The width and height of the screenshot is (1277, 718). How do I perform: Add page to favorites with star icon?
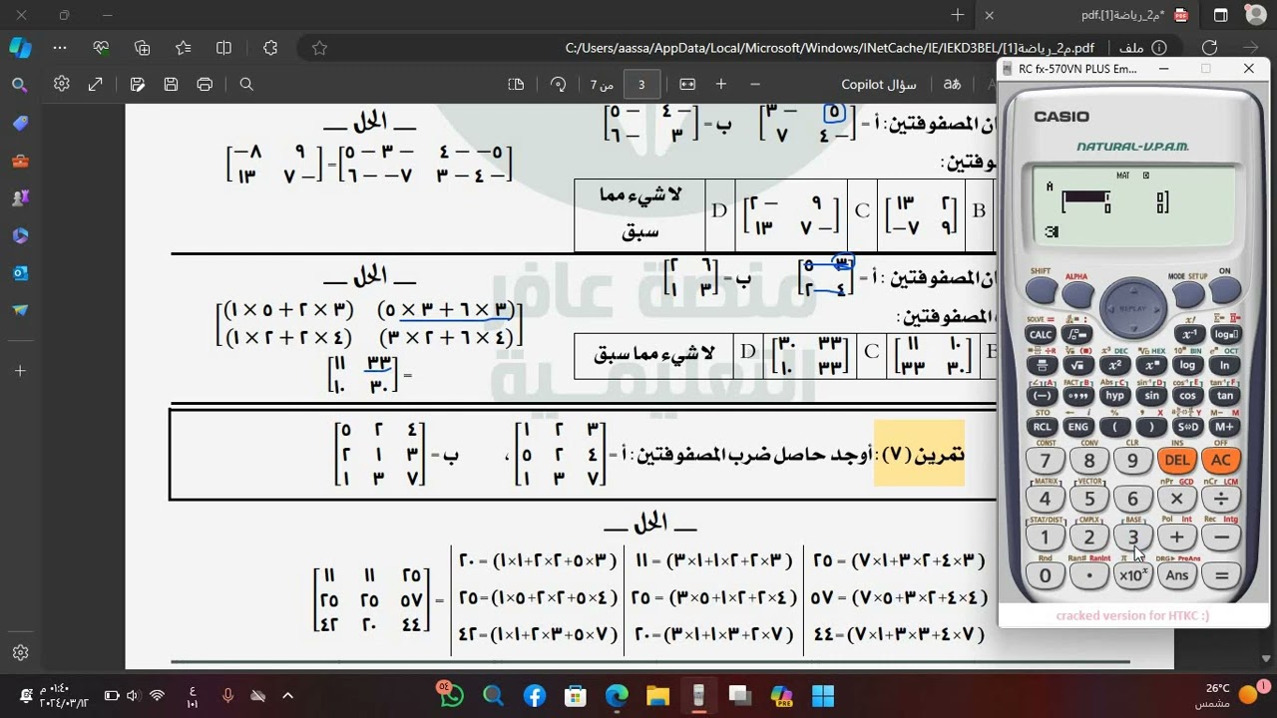[x=319, y=48]
